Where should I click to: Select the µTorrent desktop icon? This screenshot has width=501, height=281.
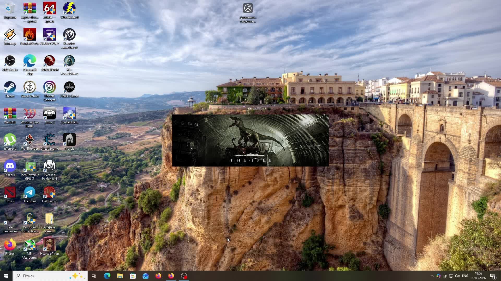10,140
